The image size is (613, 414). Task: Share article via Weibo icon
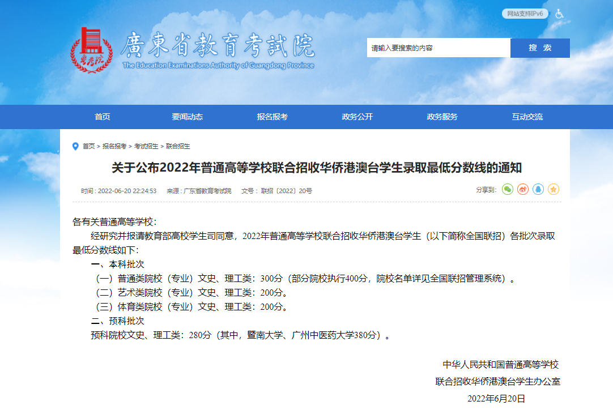(523, 190)
